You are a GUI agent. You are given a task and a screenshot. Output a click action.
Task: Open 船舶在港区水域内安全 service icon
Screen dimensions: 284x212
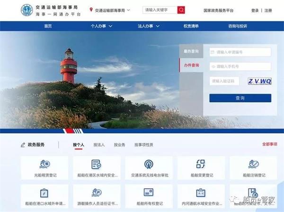click(x=97, y=165)
